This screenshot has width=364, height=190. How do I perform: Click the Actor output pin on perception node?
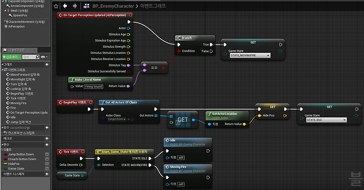(x=128, y=28)
